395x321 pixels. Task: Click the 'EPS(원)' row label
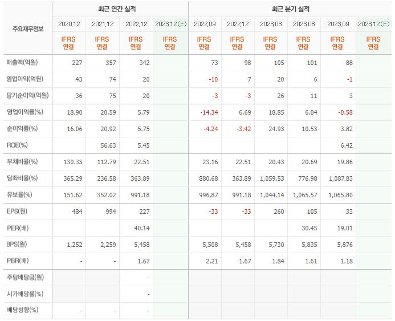17,211
